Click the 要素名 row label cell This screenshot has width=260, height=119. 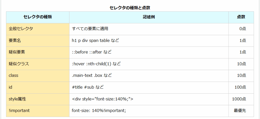click(38, 41)
